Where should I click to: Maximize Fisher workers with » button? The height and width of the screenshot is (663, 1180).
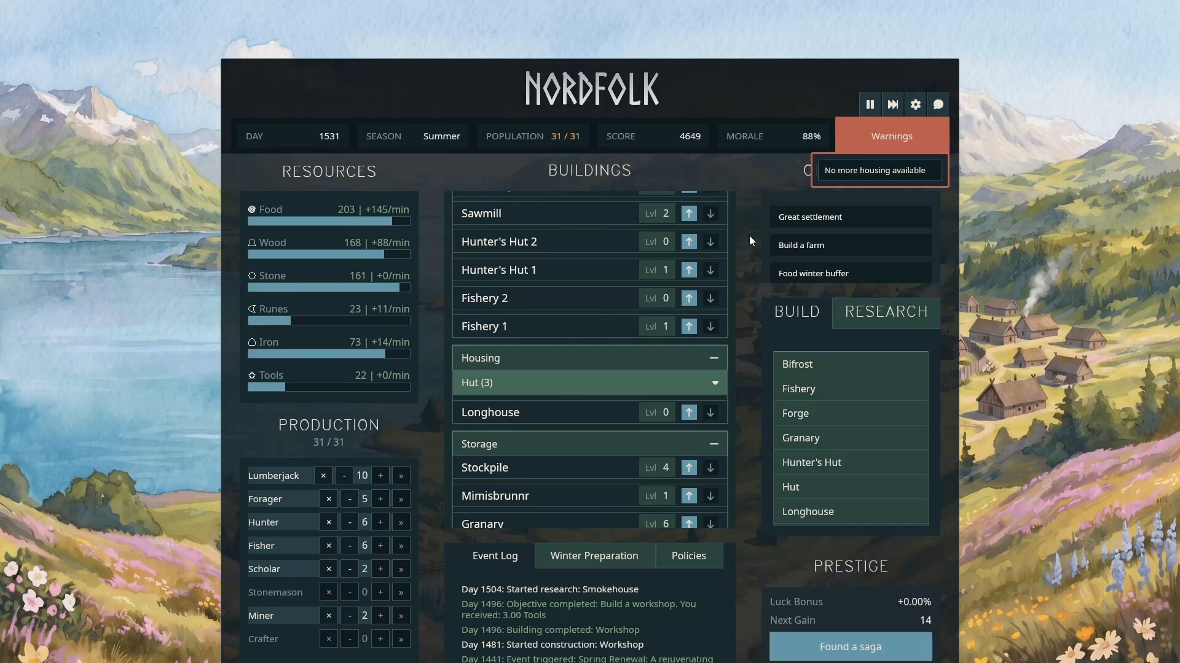(401, 546)
